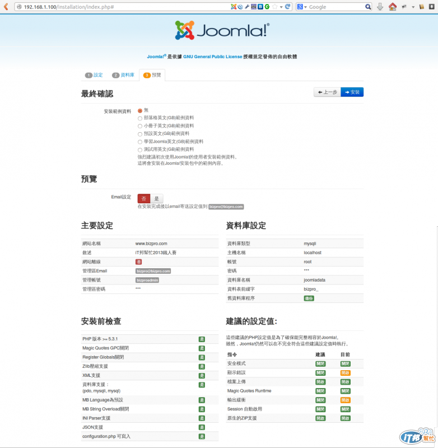438x448 pixels.
Task: Click the localhost host name value
Action: (x=313, y=253)
